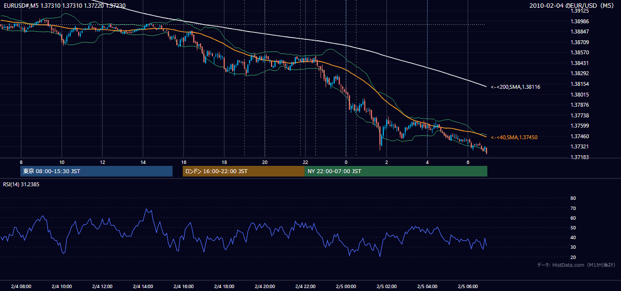Click the 2/4 08:00 time axis label

pos(21,286)
